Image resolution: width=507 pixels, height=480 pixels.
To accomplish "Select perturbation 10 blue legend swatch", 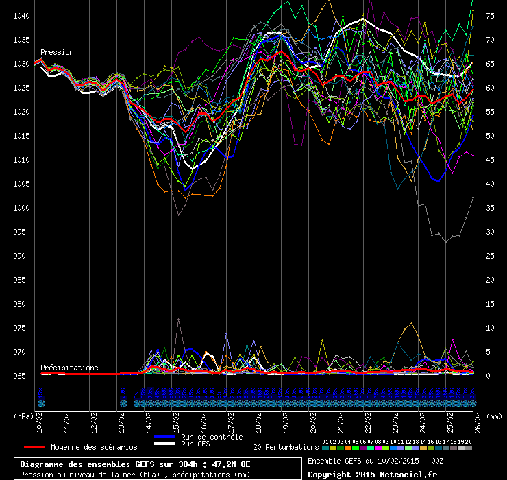I will click(x=393, y=448).
